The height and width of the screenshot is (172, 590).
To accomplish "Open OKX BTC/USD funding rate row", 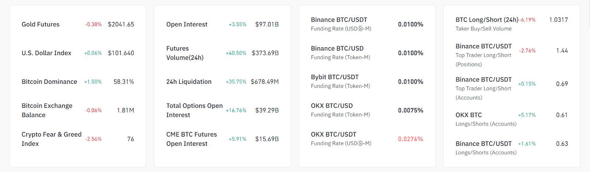I will coord(332,106).
